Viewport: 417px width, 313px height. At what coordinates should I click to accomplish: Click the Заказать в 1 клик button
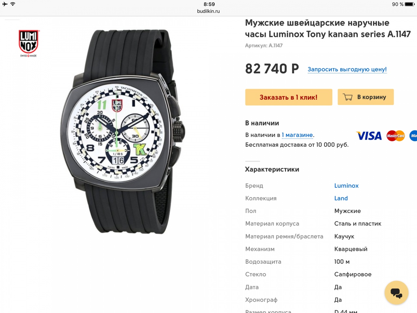[x=289, y=97]
